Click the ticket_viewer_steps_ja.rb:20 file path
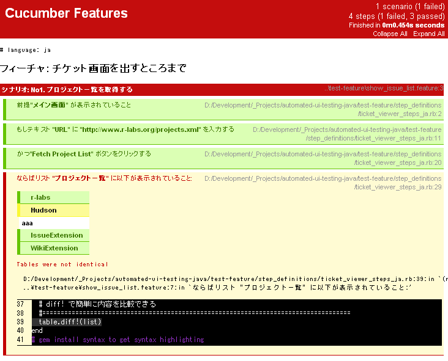Image resolution: width=448 pixels, height=361 pixels. 323,158
